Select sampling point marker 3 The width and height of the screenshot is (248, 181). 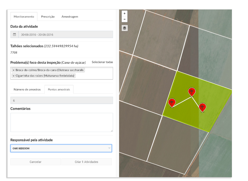(x=202, y=107)
